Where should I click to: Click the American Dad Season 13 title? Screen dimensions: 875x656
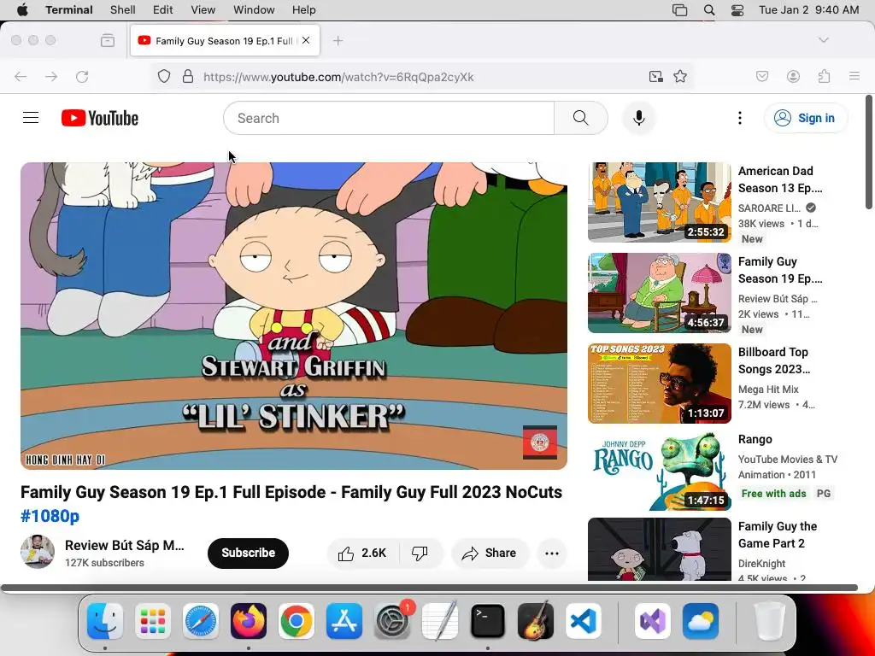pos(780,179)
